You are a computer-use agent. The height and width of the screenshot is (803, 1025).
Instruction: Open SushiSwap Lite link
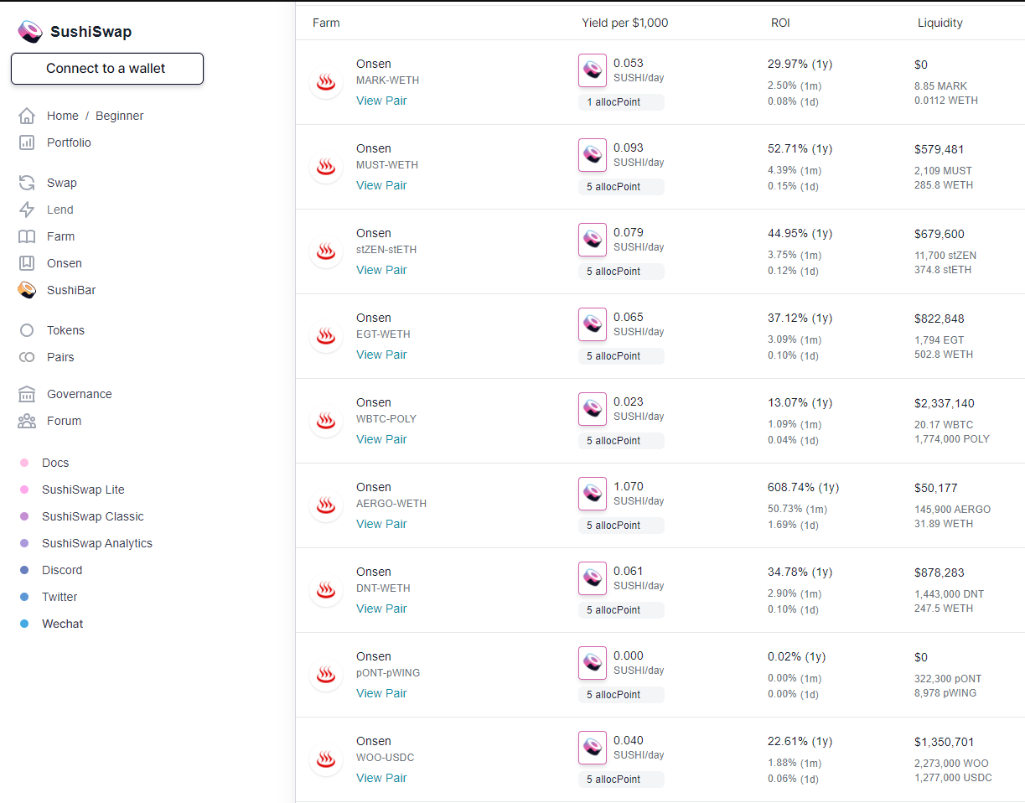pyautogui.click(x=83, y=490)
